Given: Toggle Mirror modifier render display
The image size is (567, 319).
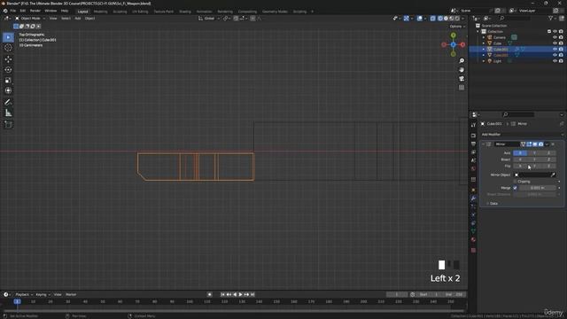Looking at the screenshot, I should (x=540, y=144).
